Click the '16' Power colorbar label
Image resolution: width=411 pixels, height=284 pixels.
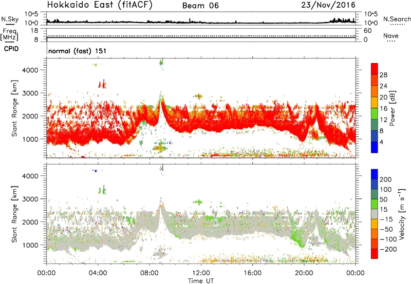click(383, 109)
